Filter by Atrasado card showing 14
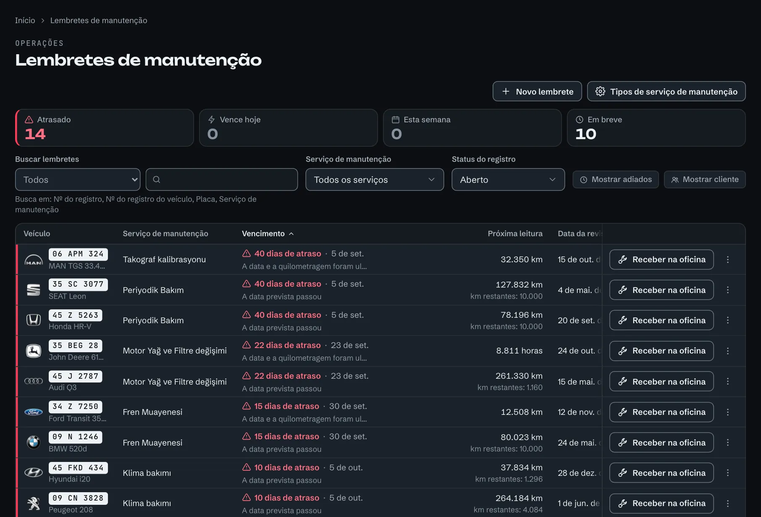Viewport: 761px width, 517px height. point(105,128)
